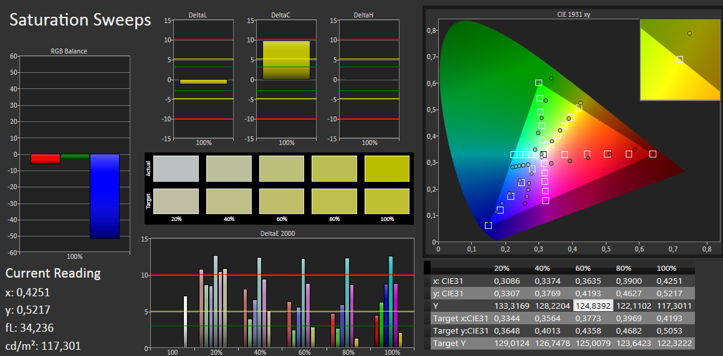The width and height of the screenshot is (723, 356).
Task: Click the white square in CIE zoom inset
Action: click(679, 59)
